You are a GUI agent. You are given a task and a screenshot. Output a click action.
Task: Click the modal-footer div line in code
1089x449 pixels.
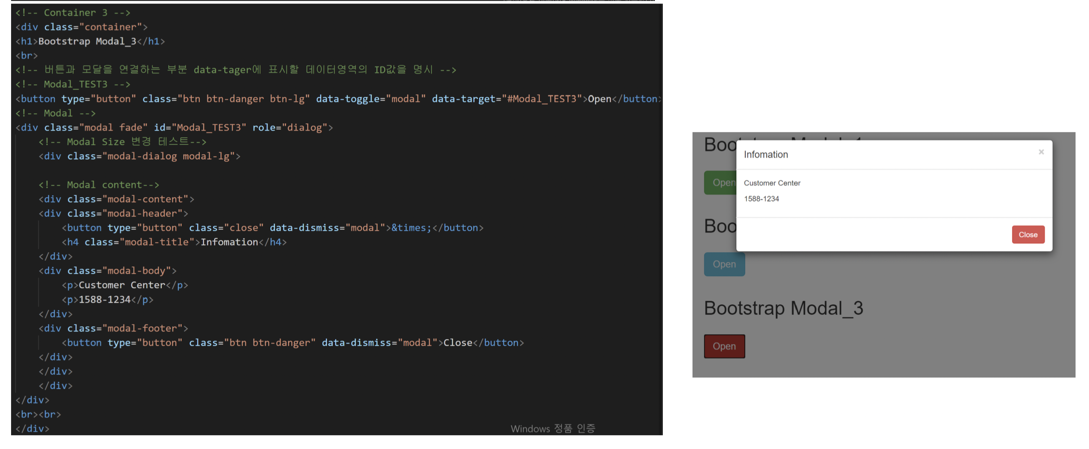pyautogui.click(x=113, y=328)
